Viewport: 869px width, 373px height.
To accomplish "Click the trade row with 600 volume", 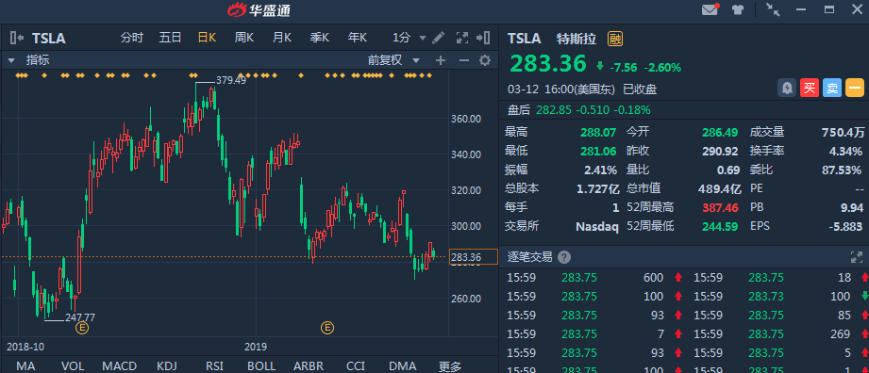I will pyautogui.click(x=593, y=278).
